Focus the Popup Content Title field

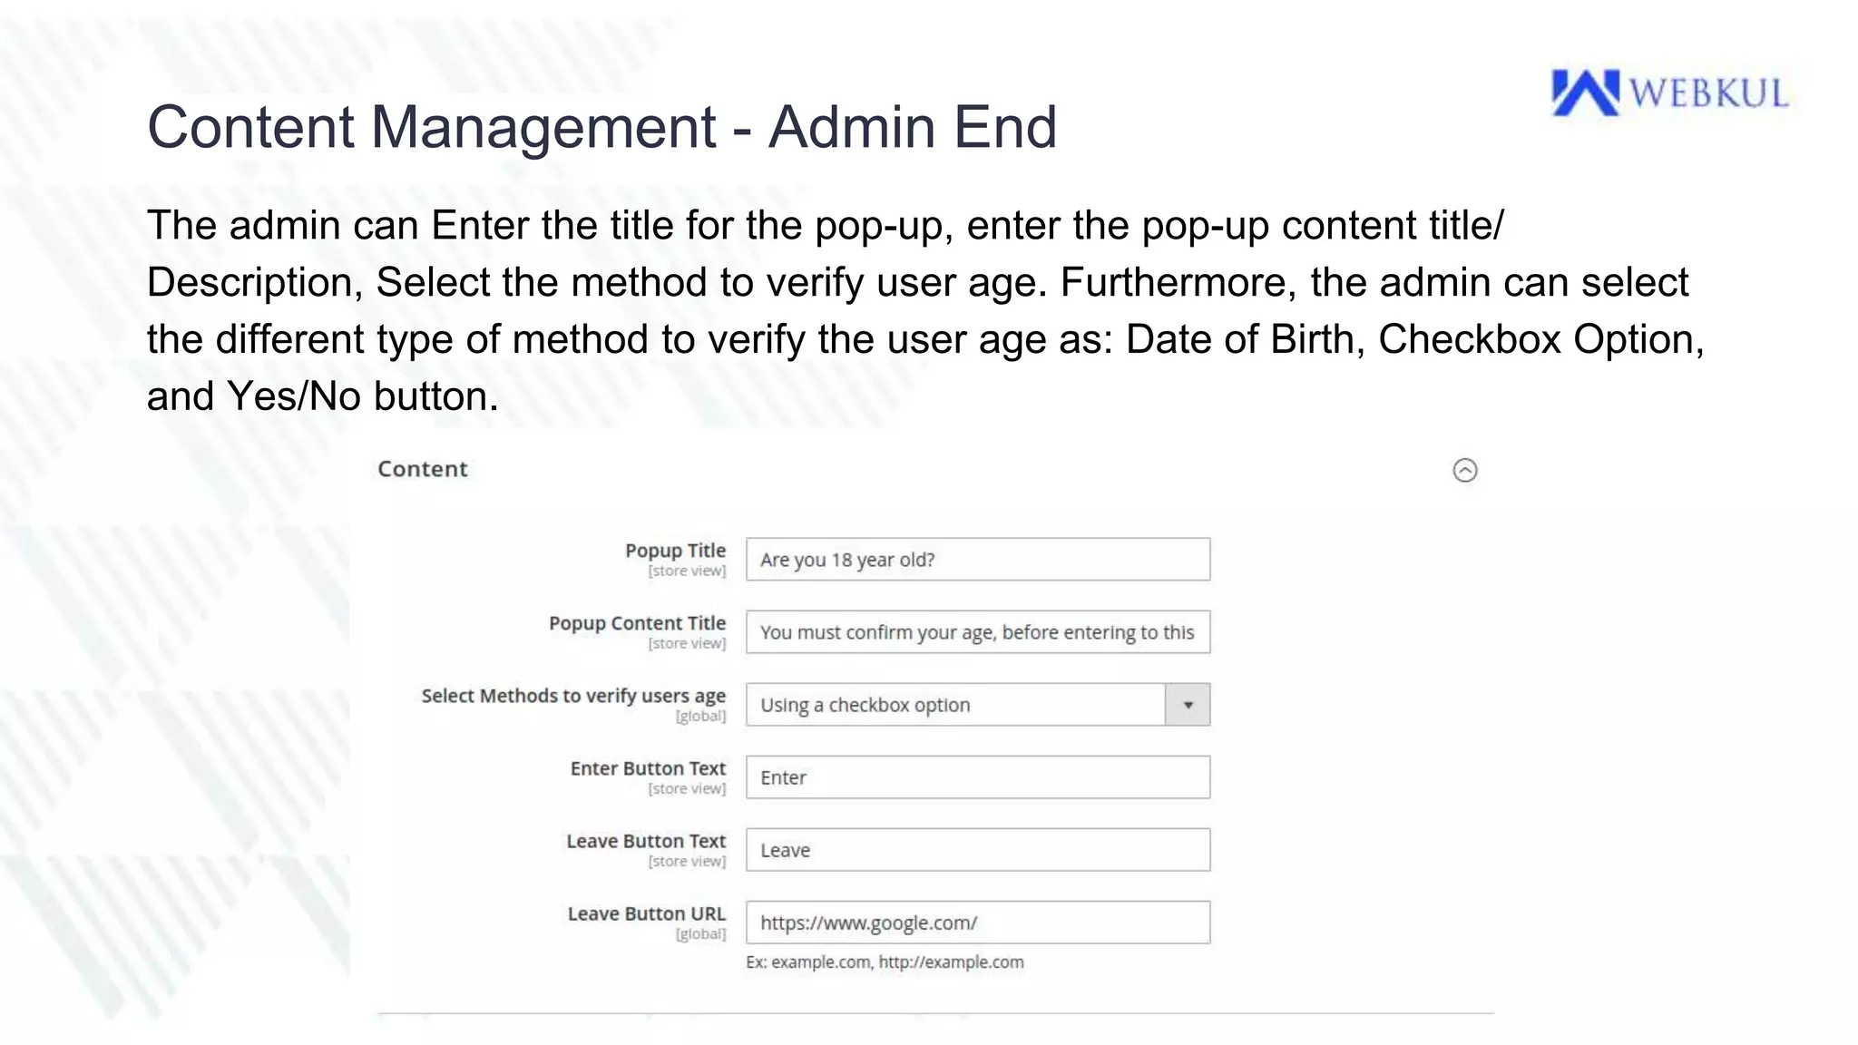pos(978,632)
